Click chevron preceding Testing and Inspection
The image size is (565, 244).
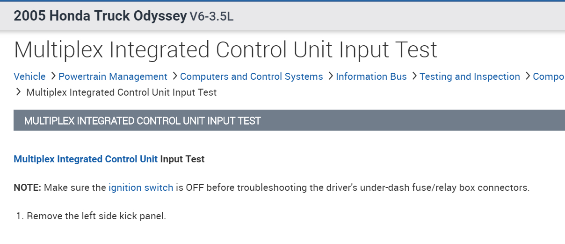point(414,76)
